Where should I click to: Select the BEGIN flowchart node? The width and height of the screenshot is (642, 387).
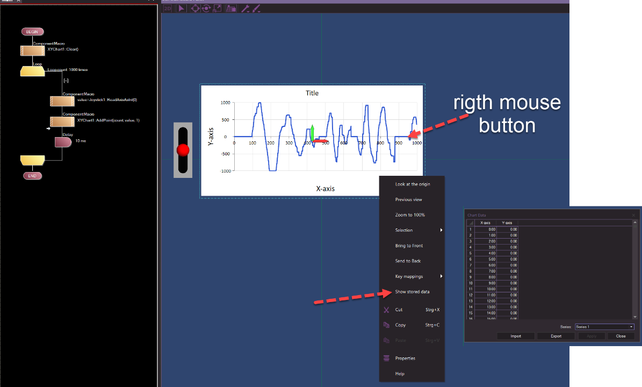32,32
